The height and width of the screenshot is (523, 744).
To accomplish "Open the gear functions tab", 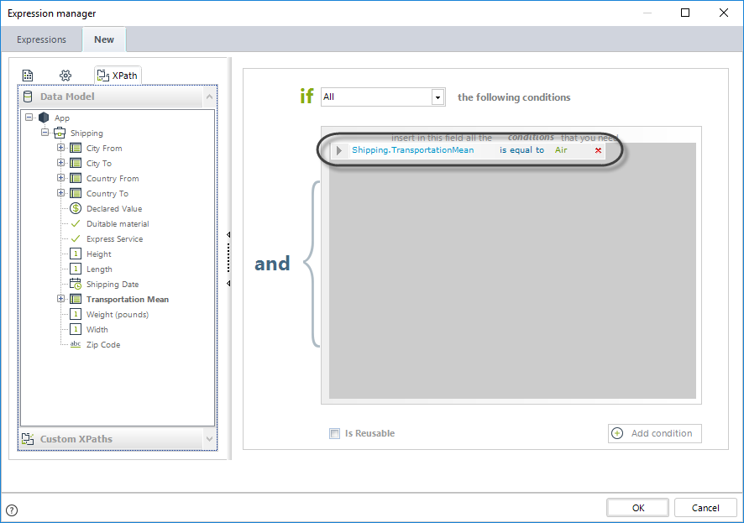I will point(65,76).
